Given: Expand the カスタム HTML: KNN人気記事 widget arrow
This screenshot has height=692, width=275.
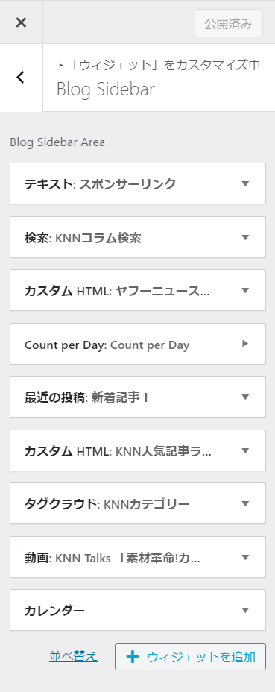Looking at the screenshot, I should click(x=246, y=450).
